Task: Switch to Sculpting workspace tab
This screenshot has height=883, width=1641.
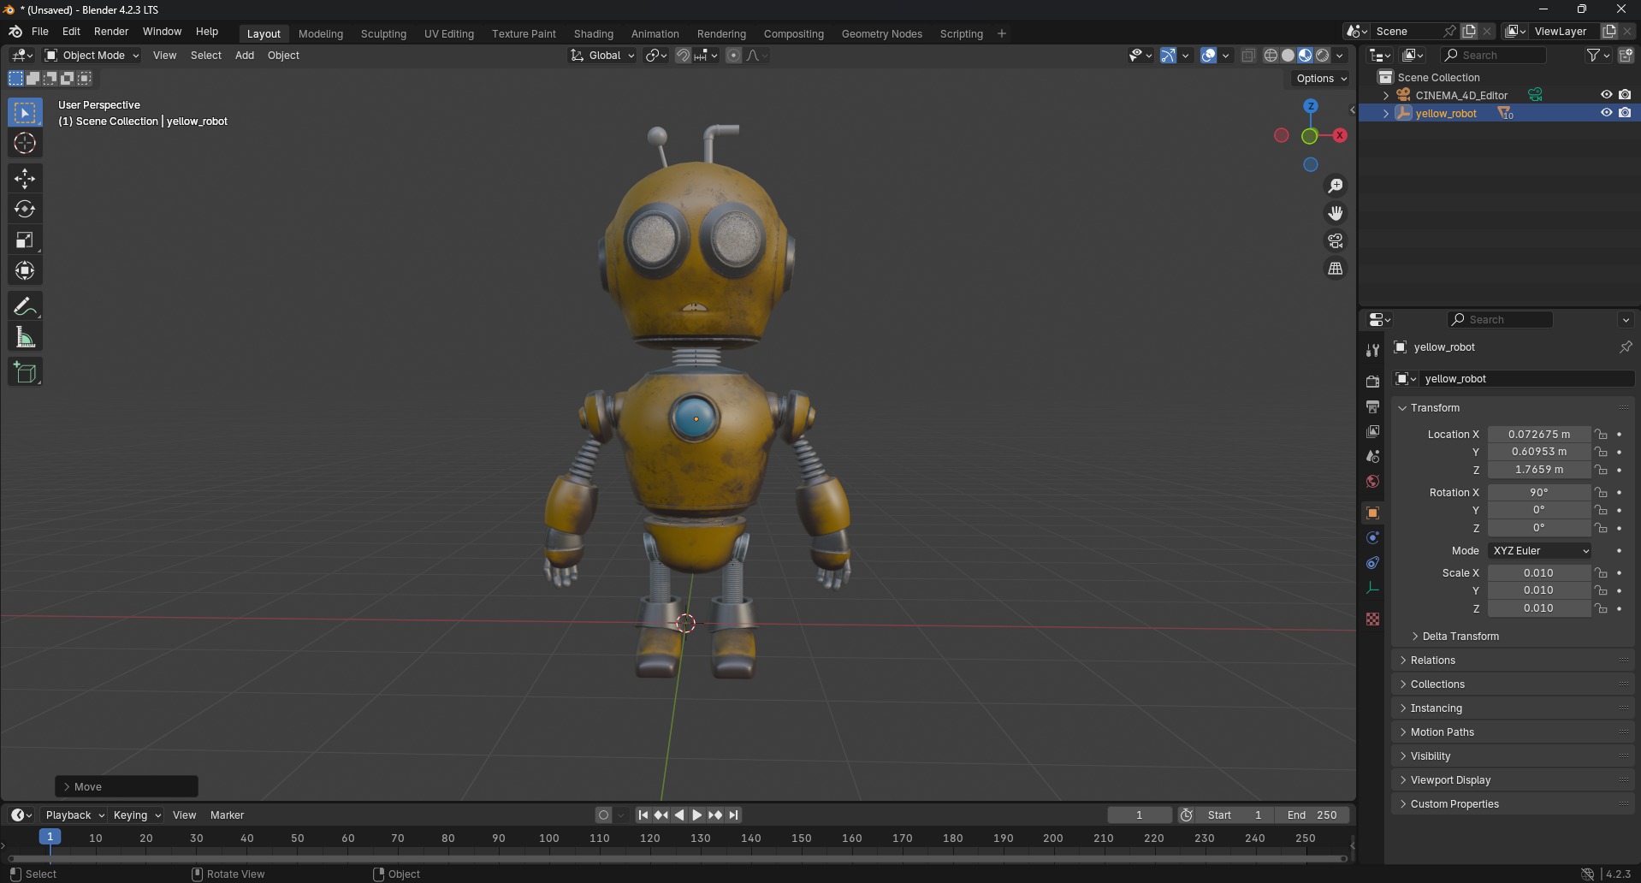Action: tap(383, 34)
